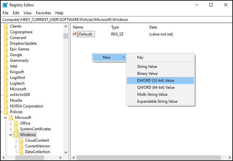Click the Office folder icon
233x161 pixels.
[x=16, y=123]
